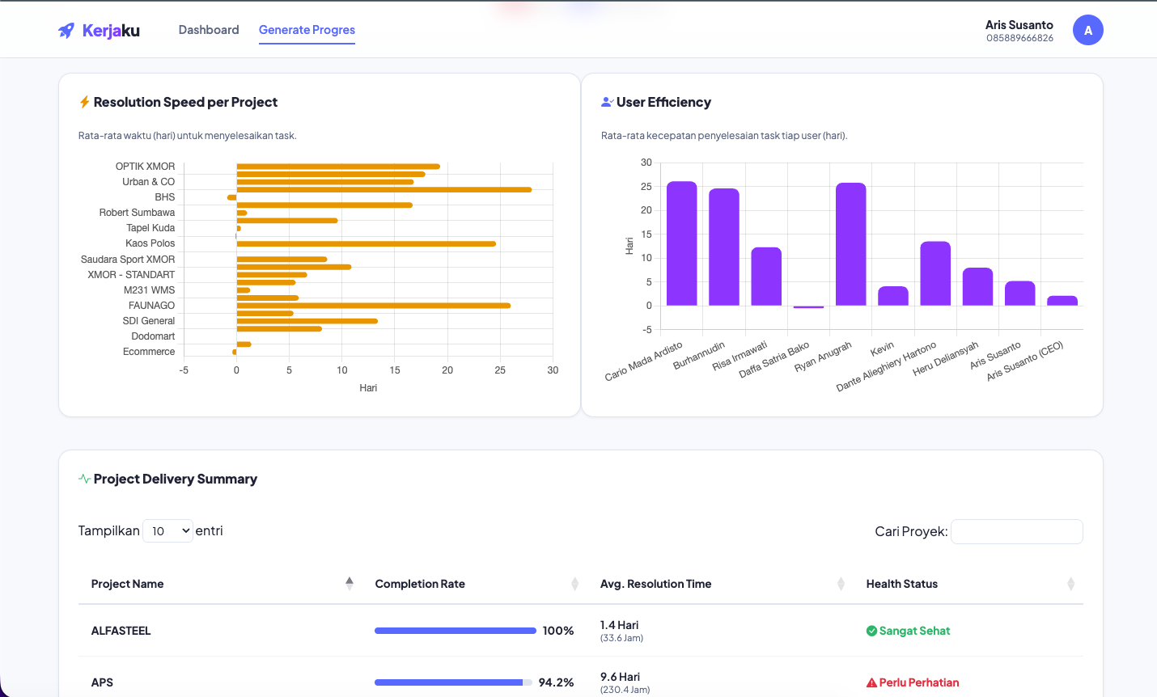Click the Aris Susanto profile name
1157x697 pixels.
coord(1019,25)
